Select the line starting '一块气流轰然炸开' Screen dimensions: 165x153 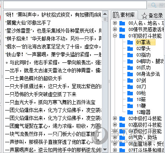(53, 134)
